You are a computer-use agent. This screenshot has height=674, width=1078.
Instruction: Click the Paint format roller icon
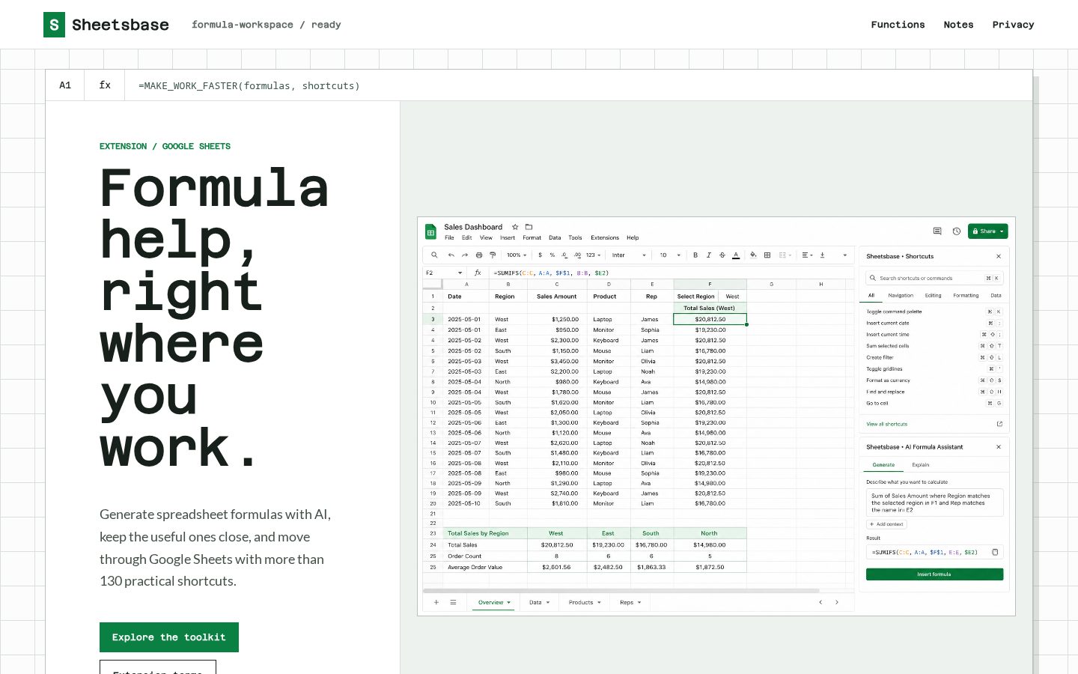(x=493, y=255)
